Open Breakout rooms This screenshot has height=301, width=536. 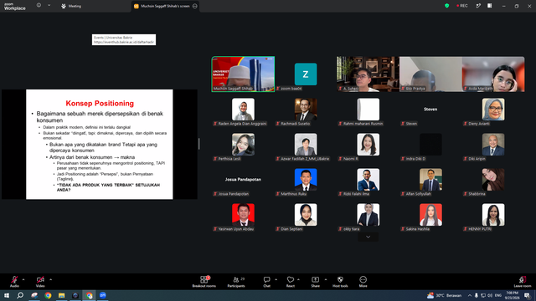[204, 282]
